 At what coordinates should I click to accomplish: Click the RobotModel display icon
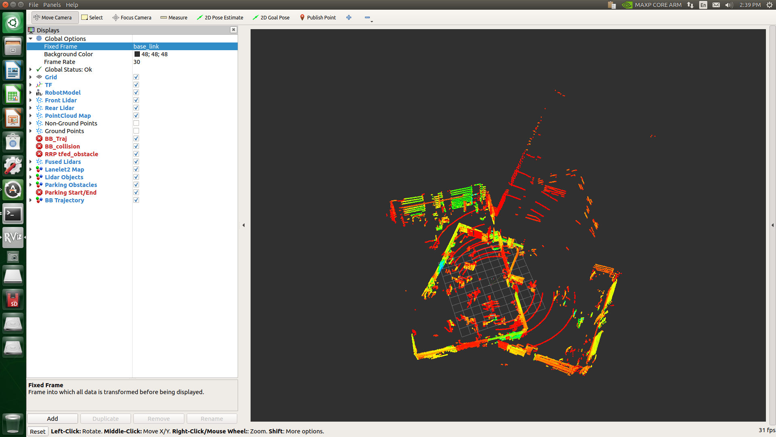(x=39, y=92)
